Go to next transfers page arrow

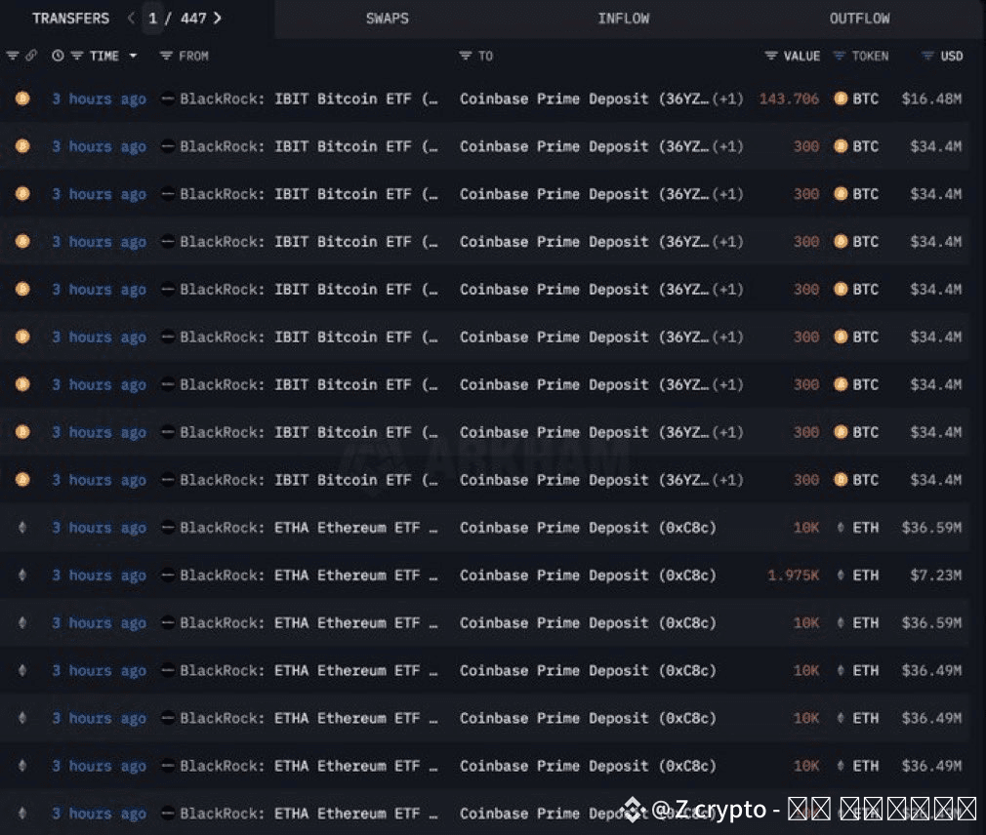218,19
